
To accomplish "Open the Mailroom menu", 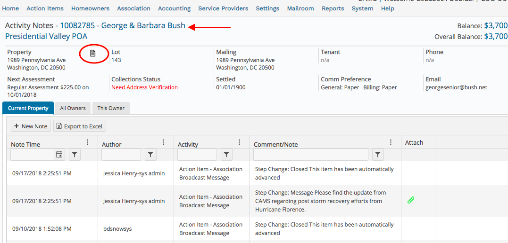I will click(300, 8).
